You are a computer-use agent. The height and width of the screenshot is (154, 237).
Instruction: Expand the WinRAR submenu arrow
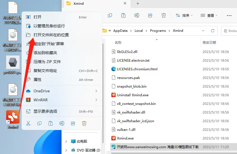[x=96, y=100]
